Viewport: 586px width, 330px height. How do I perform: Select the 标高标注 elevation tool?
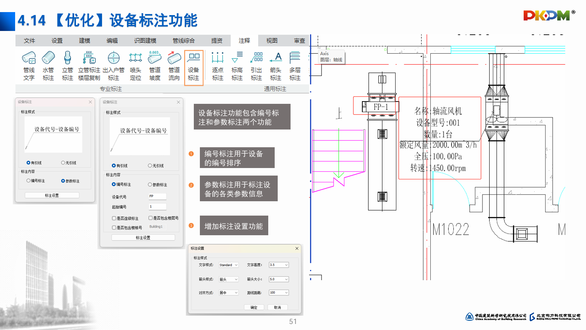pyautogui.click(x=237, y=66)
